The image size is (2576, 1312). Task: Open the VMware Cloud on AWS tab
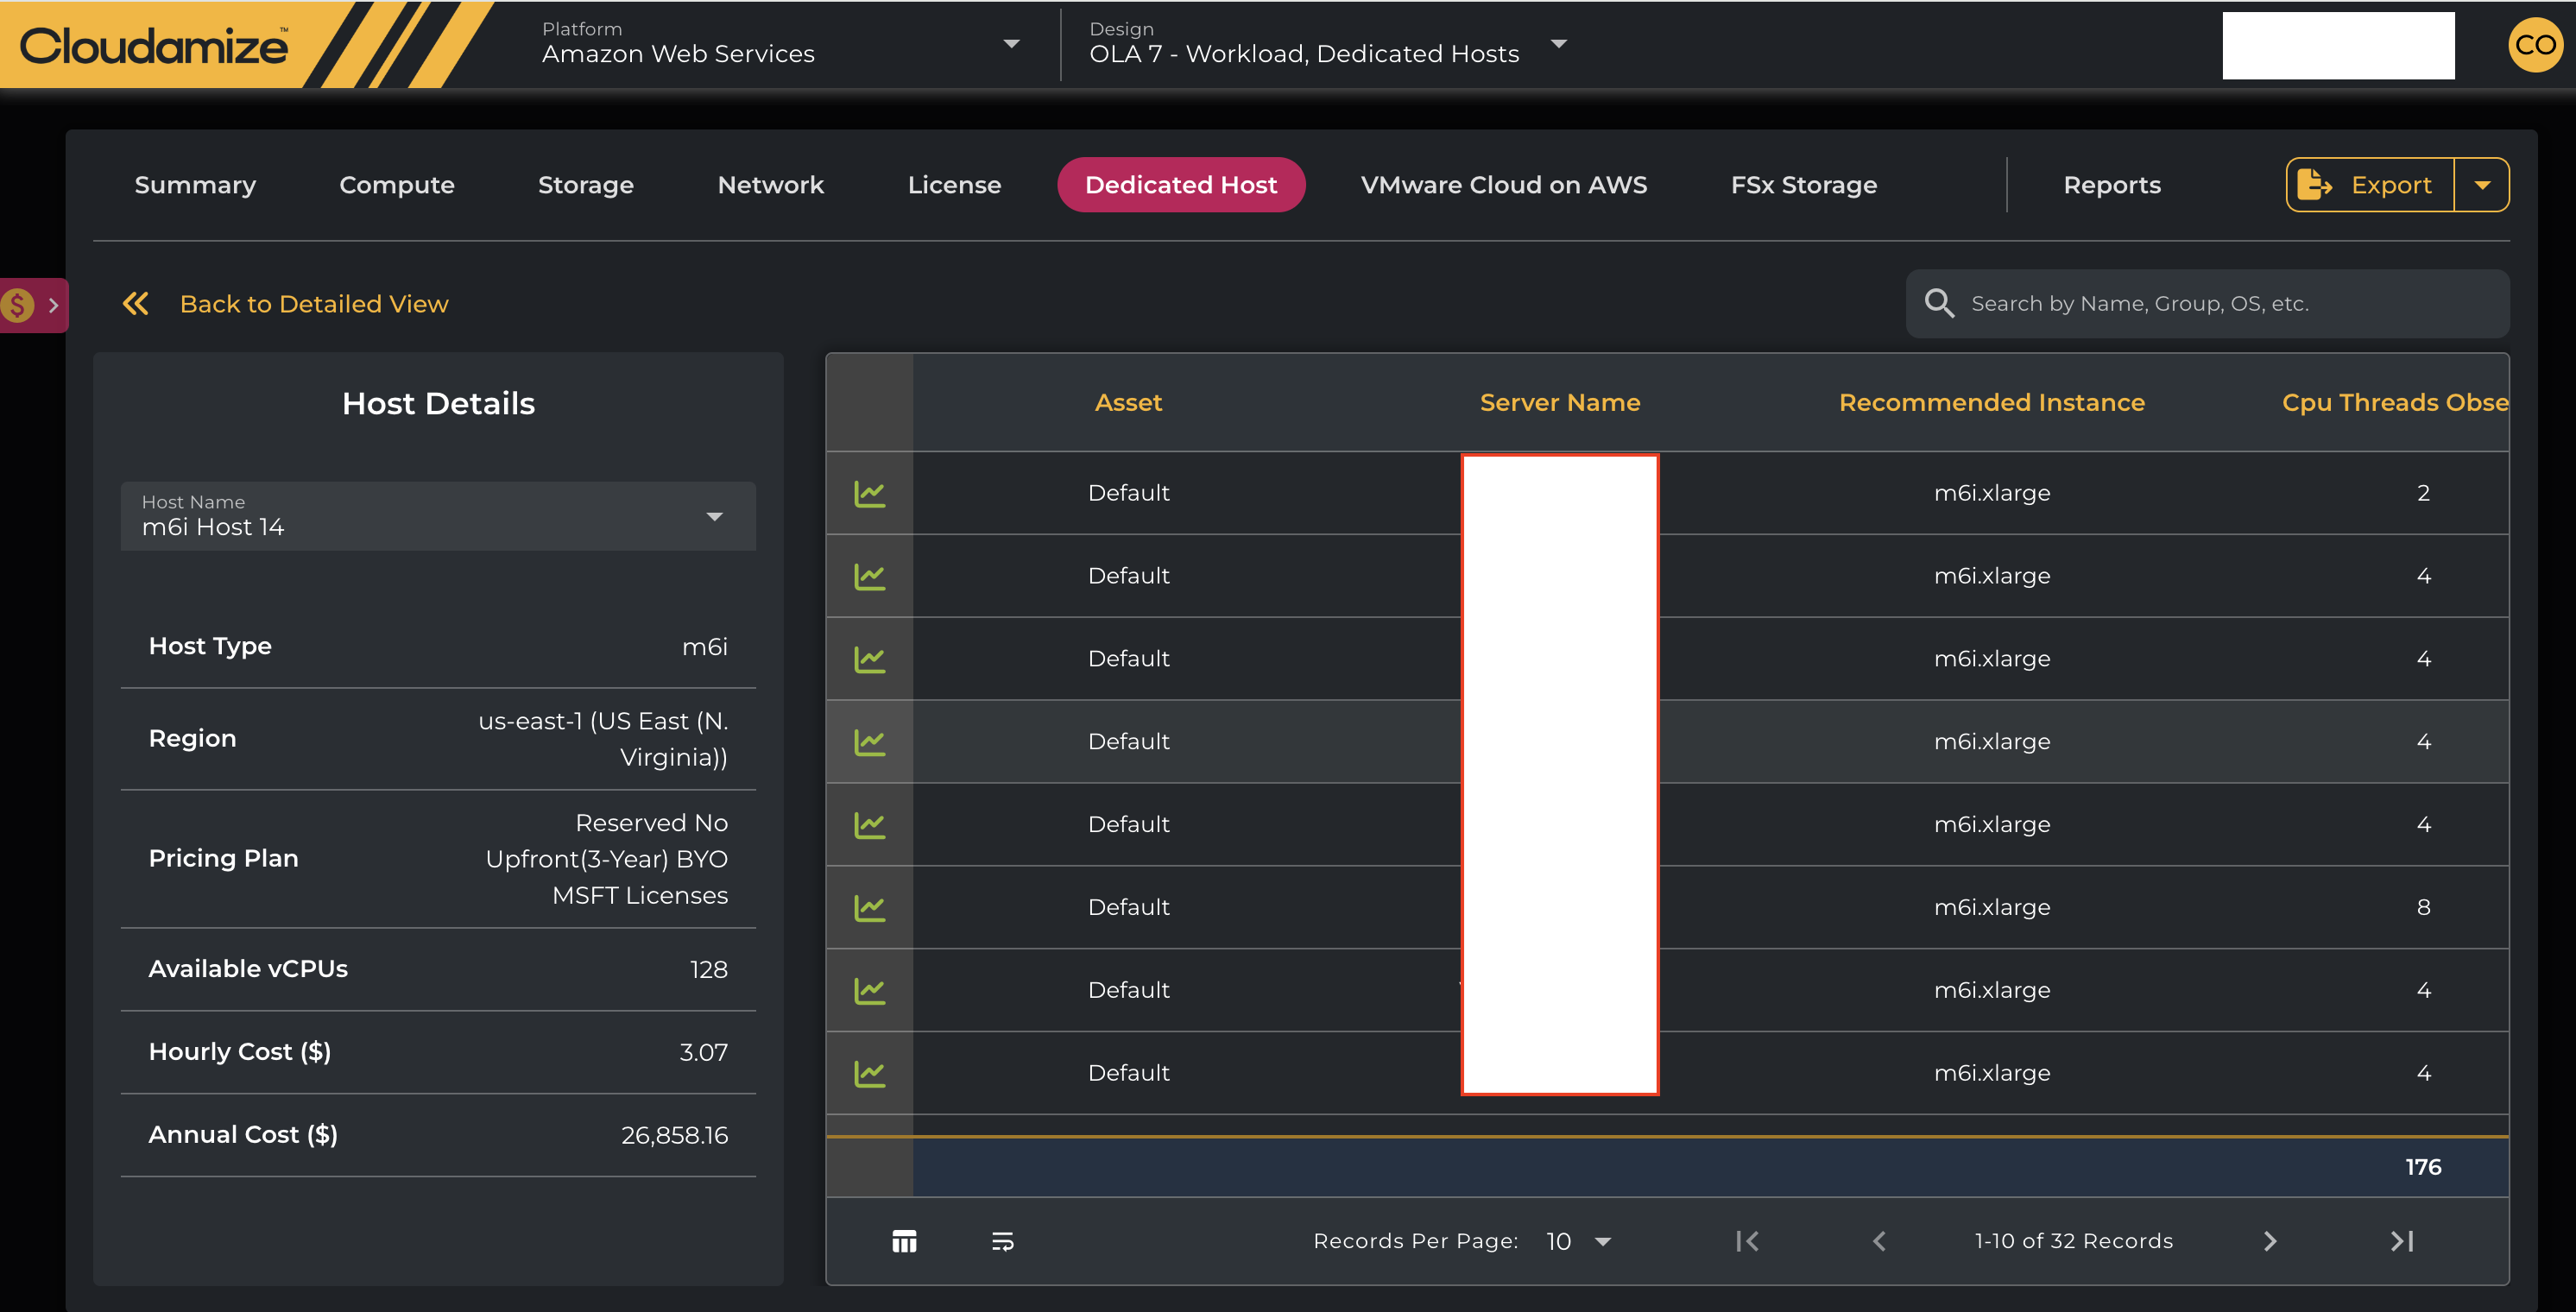[x=1503, y=185]
